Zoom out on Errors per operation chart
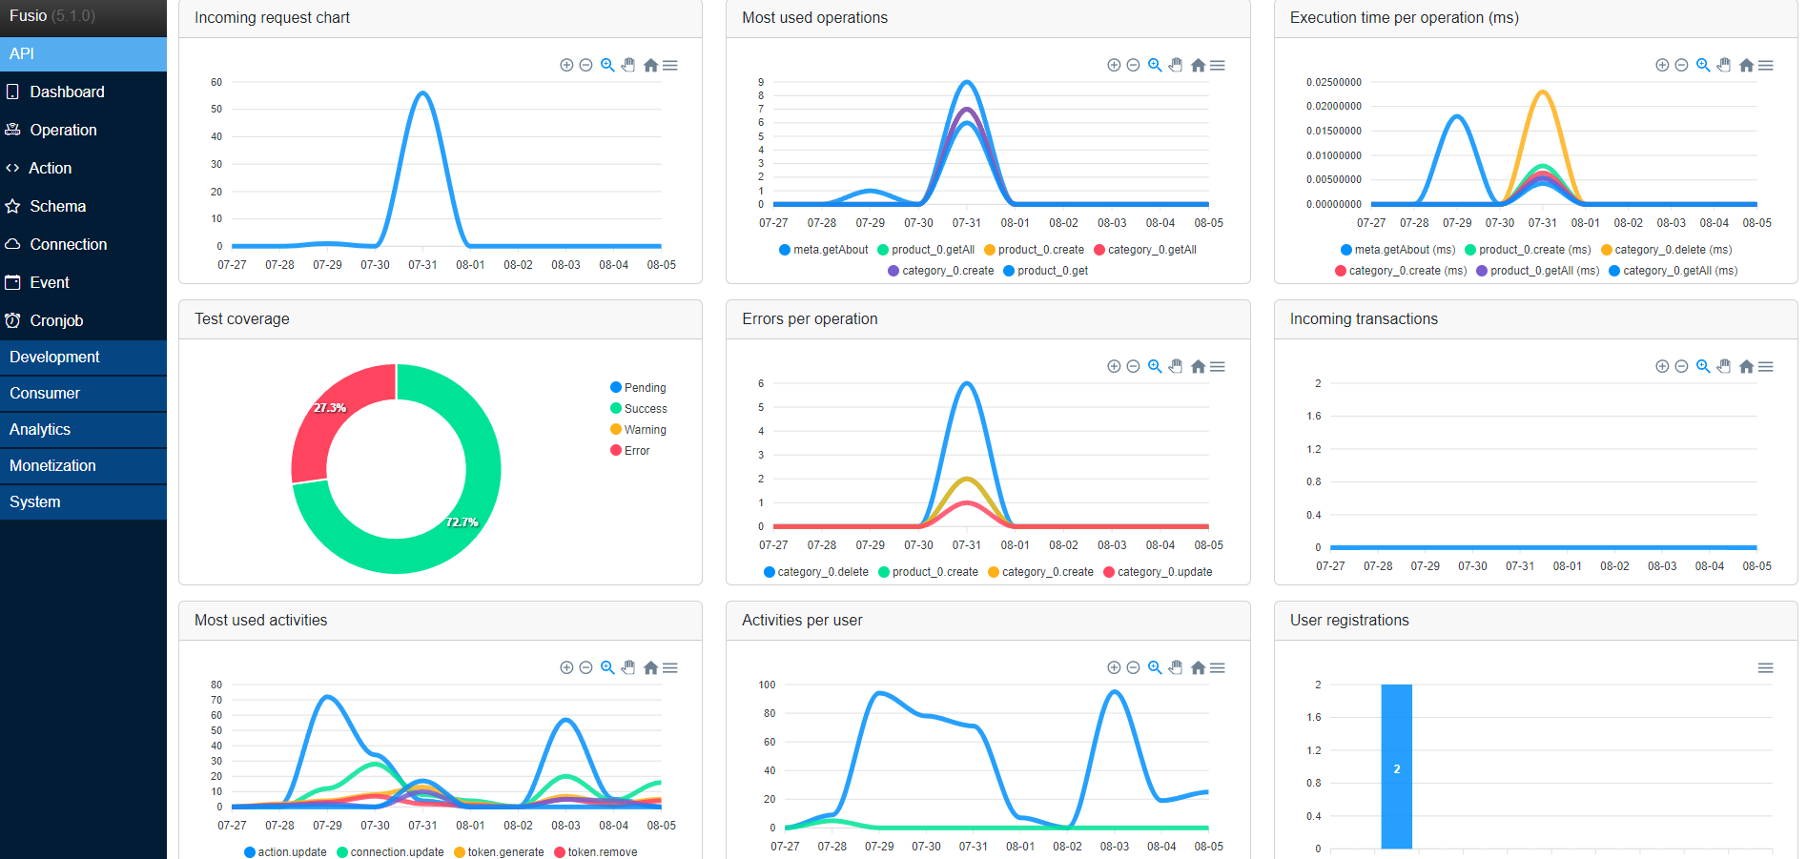Screen dimensions: 1807x859 (1133, 366)
